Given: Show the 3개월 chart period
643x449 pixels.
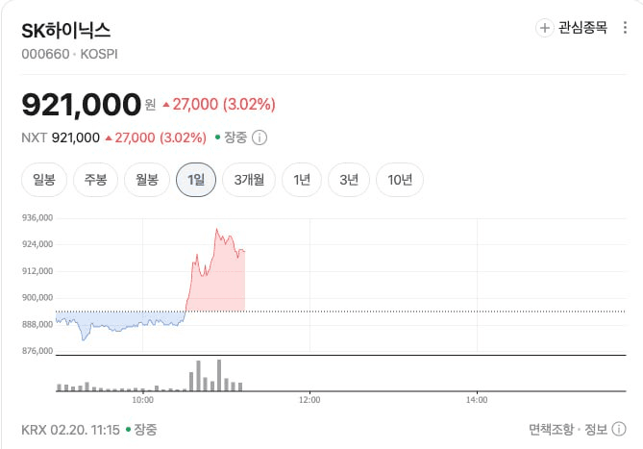Looking at the screenshot, I should (x=249, y=179).
